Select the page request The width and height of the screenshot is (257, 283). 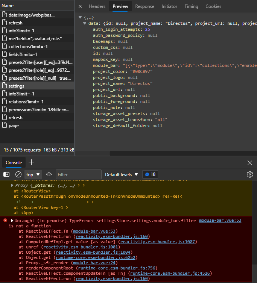click(37, 126)
